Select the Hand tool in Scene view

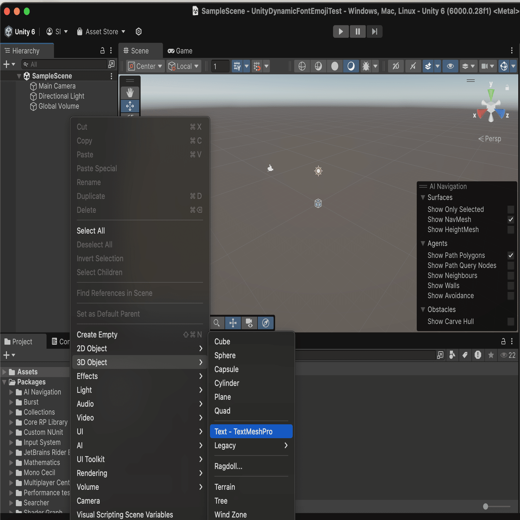(130, 93)
